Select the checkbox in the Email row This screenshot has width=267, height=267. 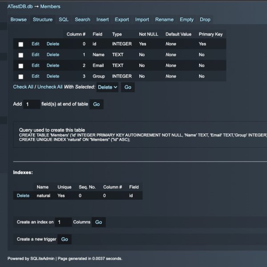pyautogui.click(x=21, y=66)
